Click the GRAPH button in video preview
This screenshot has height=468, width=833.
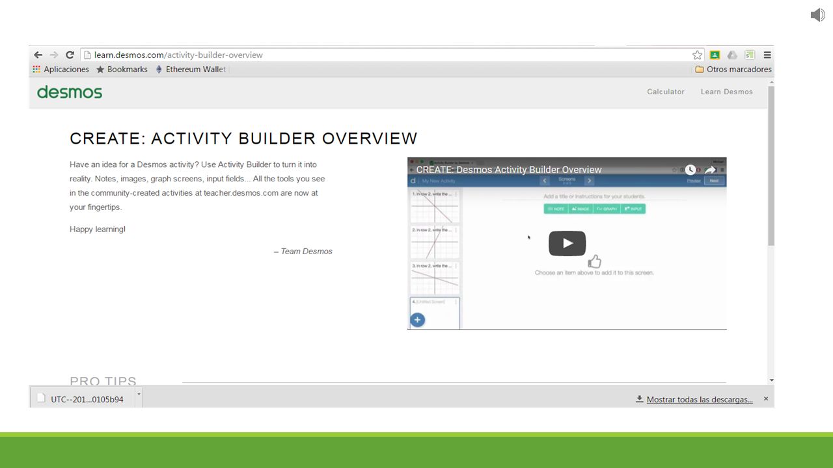(x=607, y=209)
